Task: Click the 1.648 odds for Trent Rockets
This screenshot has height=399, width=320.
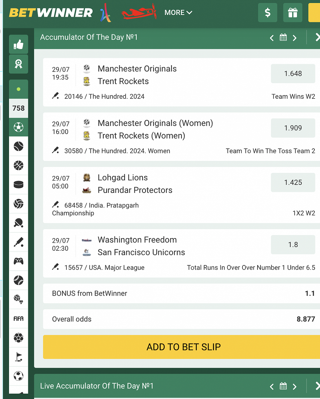Action: coord(293,73)
